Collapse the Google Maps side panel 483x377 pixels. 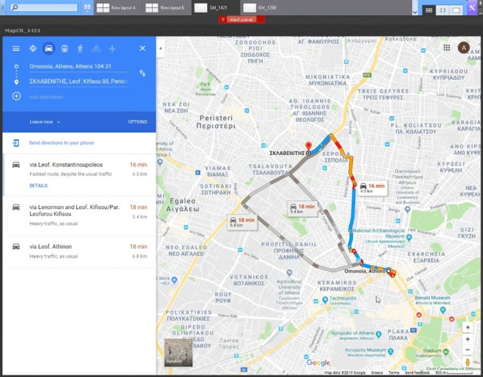click(160, 48)
